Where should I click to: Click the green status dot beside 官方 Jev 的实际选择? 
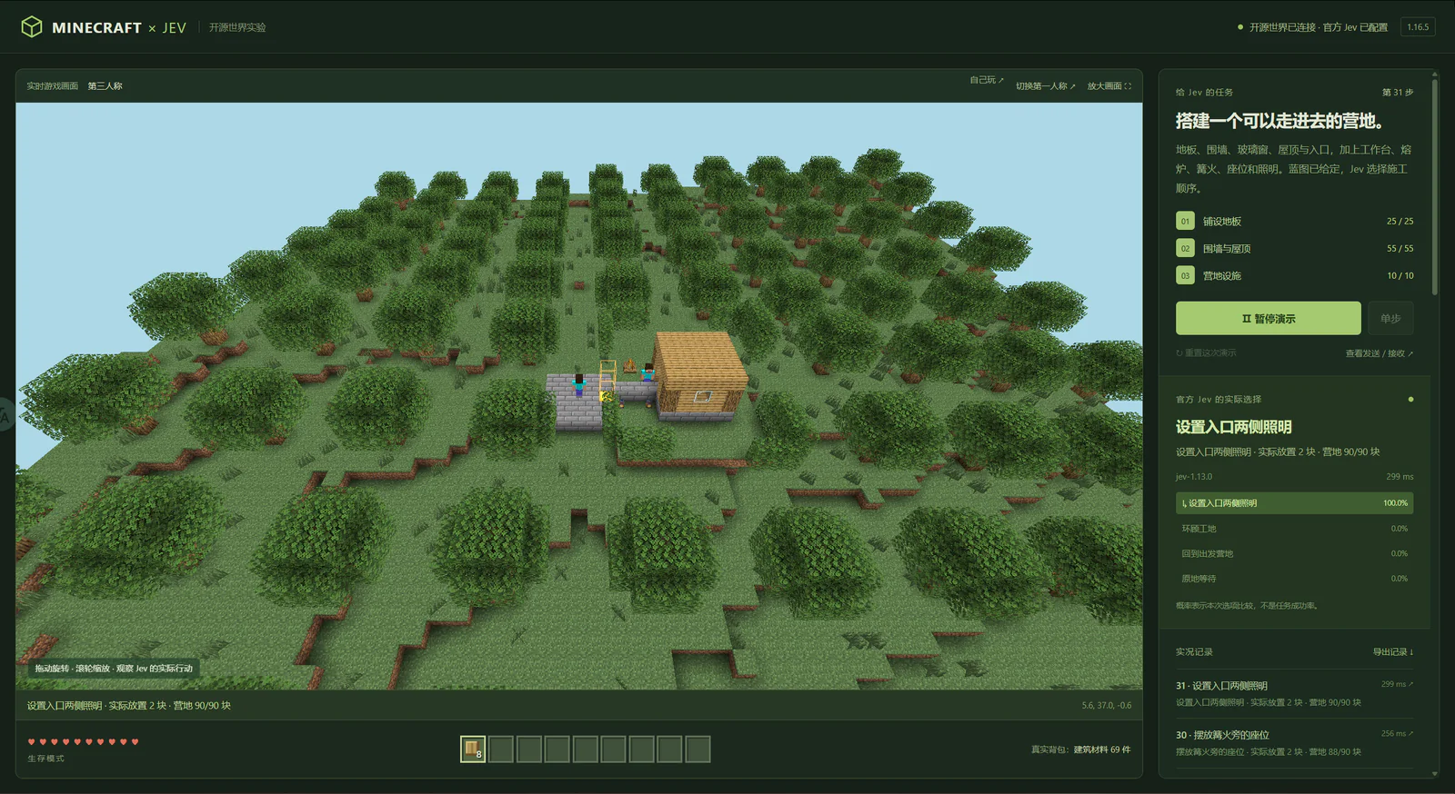(1410, 399)
